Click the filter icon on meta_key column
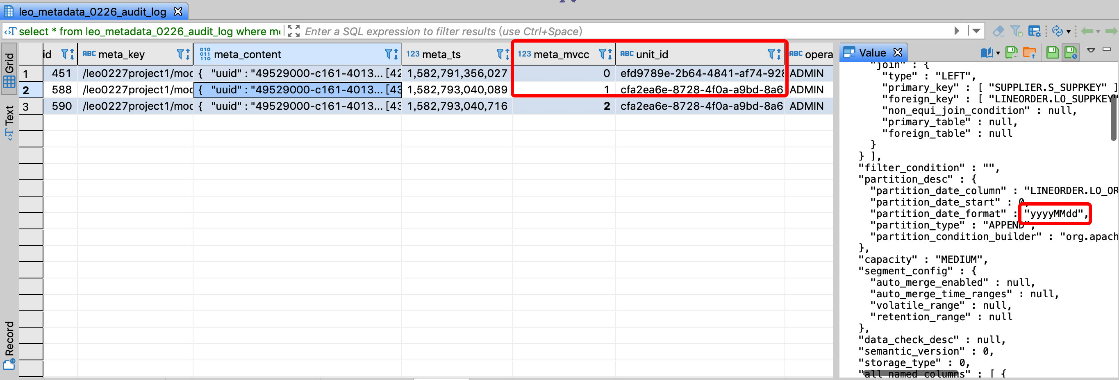Viewport: 1119px width, 380px height. tap(183, 54)
